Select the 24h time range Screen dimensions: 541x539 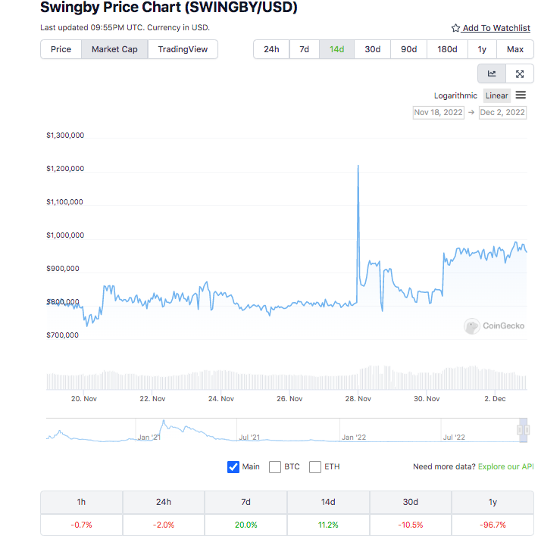(x=271, y=49)
